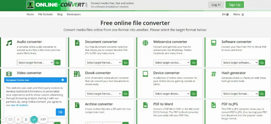Open the Select target device dropdown
271x124 pixels.
click(x=172, y=94)
